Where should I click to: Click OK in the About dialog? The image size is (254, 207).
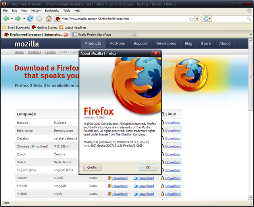148,167
